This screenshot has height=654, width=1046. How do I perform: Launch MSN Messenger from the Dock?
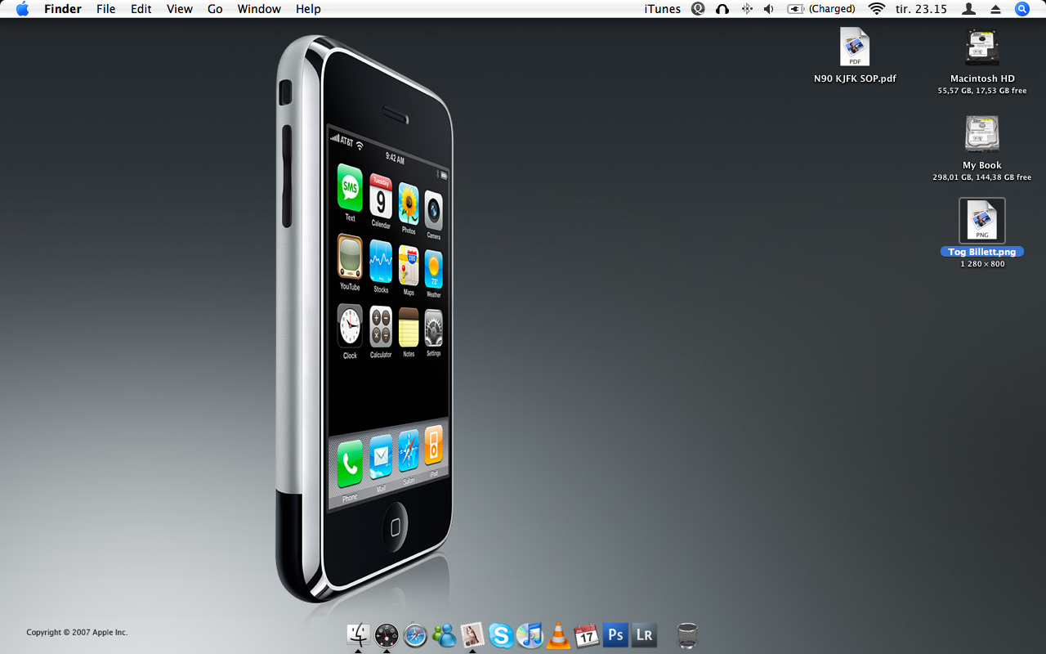(444, 635)
